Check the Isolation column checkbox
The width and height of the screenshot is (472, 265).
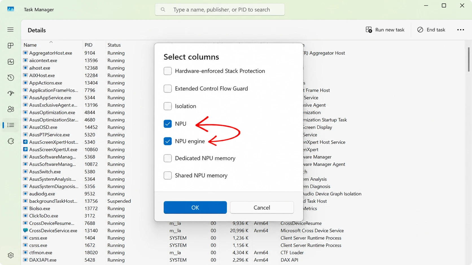click(x=168, y=106)
